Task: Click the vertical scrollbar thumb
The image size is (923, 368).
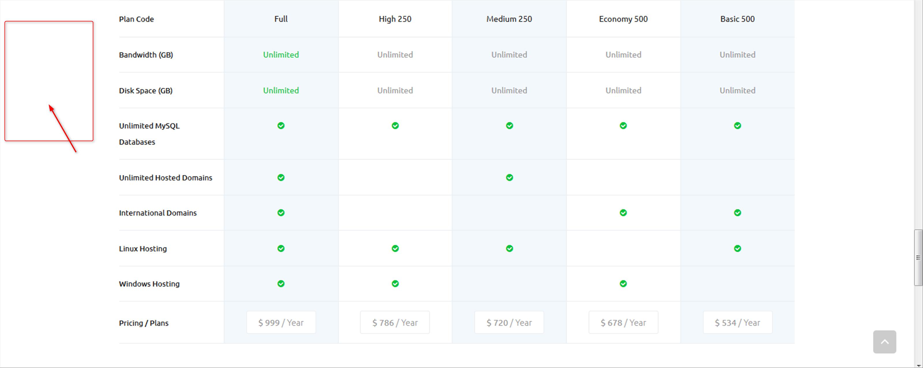Action: (918, 258)
